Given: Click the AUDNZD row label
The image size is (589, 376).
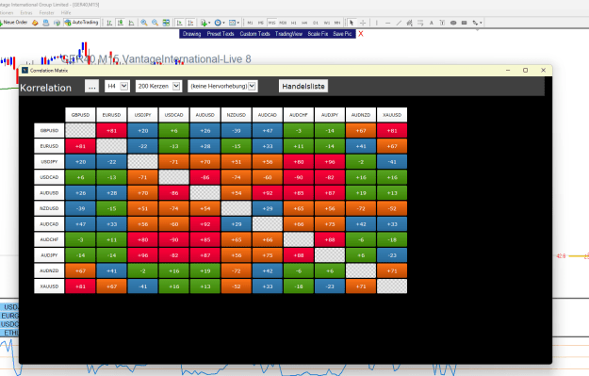Looking at the screenshot, I should [x=49, y=270].
